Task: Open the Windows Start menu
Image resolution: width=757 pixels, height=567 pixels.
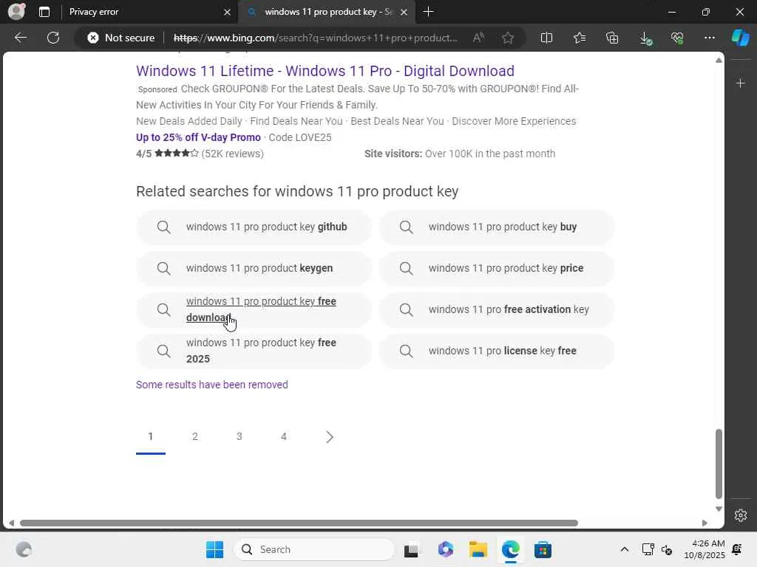Action: coord(214,549)
